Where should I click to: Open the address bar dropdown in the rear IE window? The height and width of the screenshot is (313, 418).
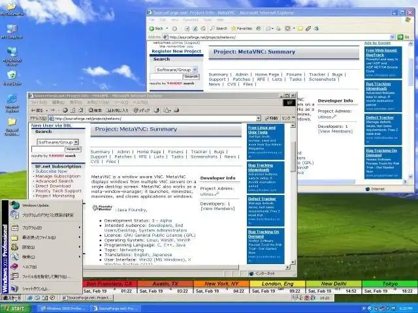(x=392, y=37)
